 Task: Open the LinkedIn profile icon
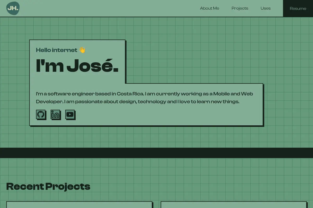click(56, 114)
